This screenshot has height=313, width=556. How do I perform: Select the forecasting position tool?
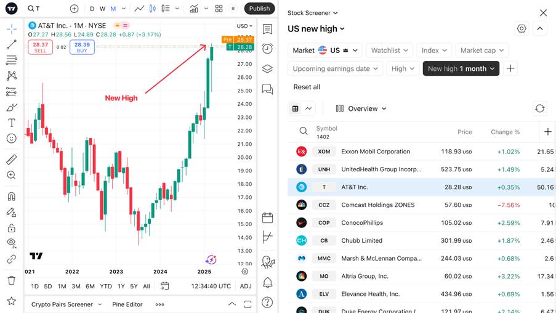tap(11, 92)
